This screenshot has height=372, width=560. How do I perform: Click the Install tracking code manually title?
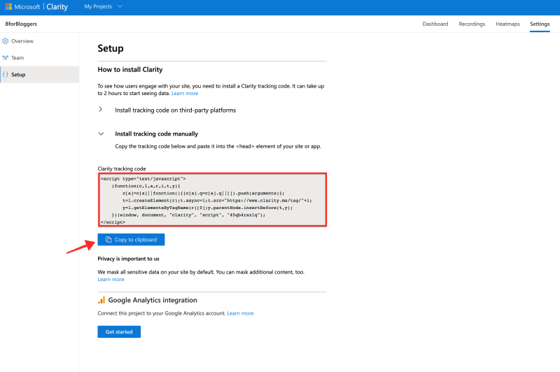coord(156,134)
